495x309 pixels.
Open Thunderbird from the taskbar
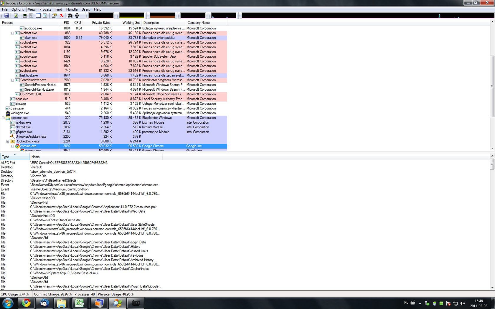44,303
